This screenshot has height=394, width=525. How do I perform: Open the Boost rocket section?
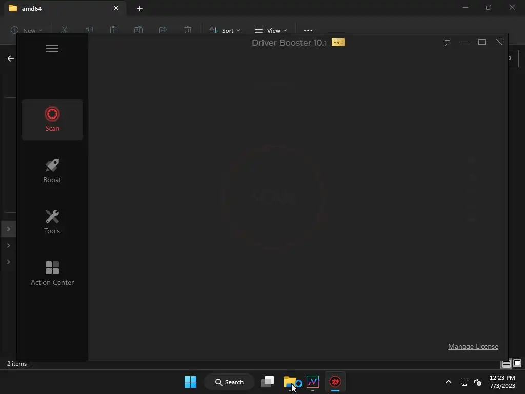coord(52,170)
